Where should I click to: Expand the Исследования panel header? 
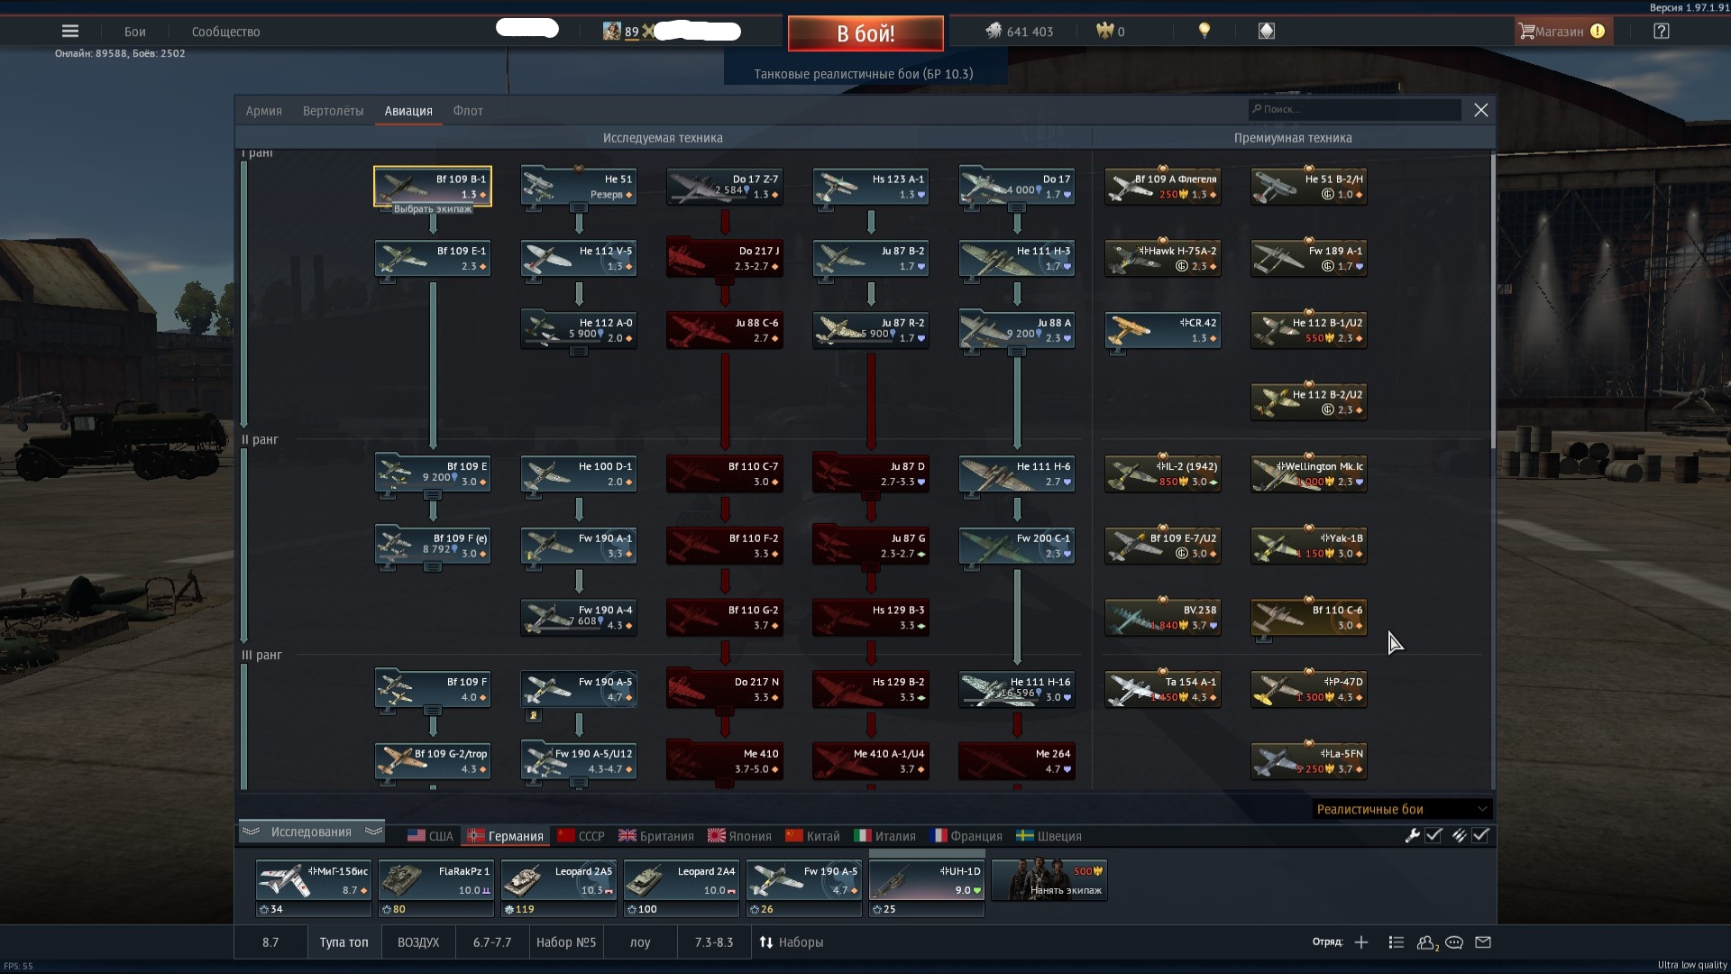(x=312, y=832)
